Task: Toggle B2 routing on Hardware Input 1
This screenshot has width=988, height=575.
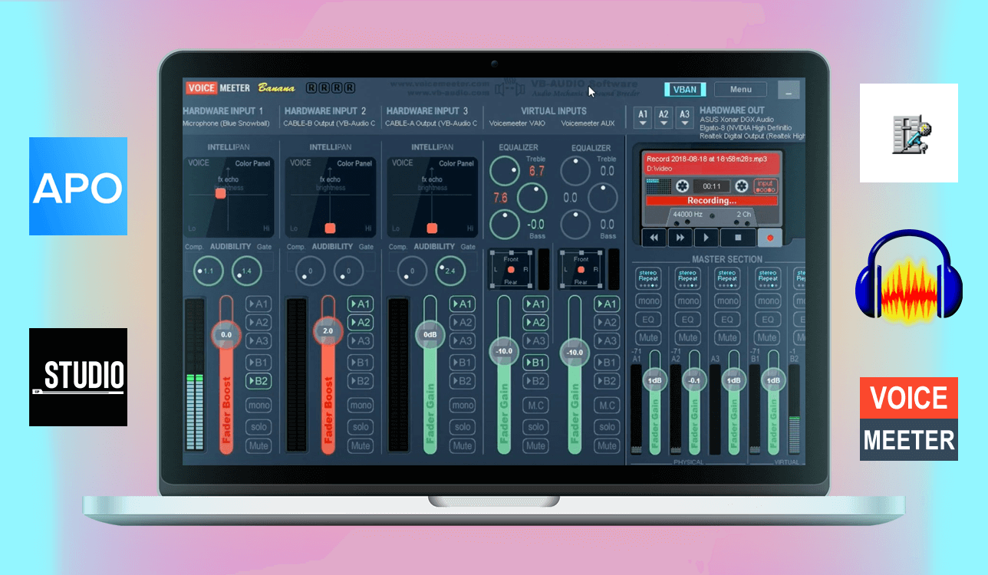Action: (259, 380)
